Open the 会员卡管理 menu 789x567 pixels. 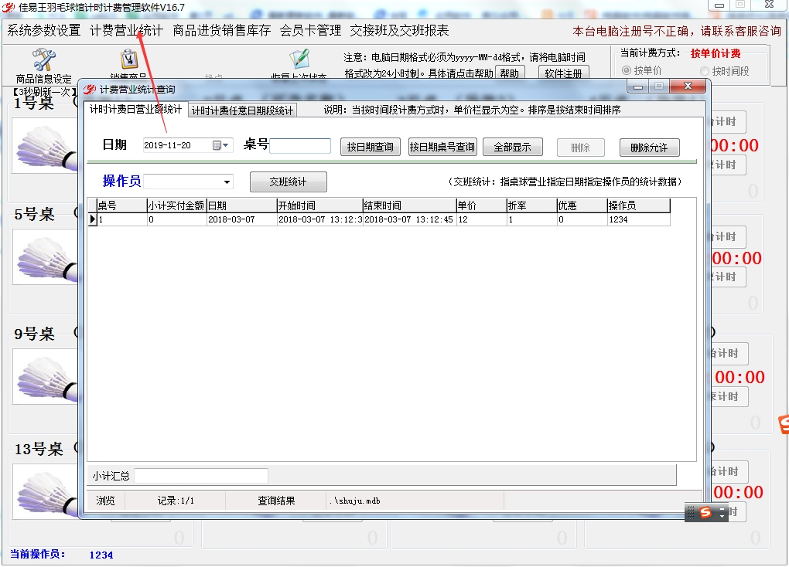click(310, 30)
